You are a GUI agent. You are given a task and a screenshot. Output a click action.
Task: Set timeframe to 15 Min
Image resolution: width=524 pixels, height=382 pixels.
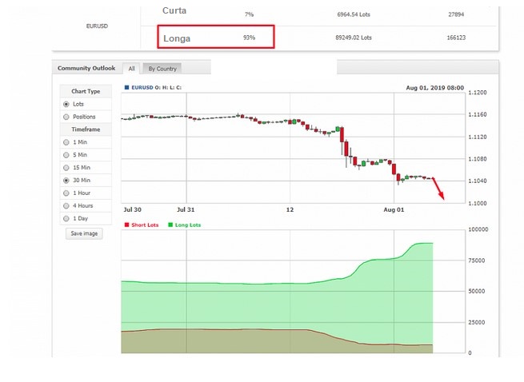click(x=66, y=168)
